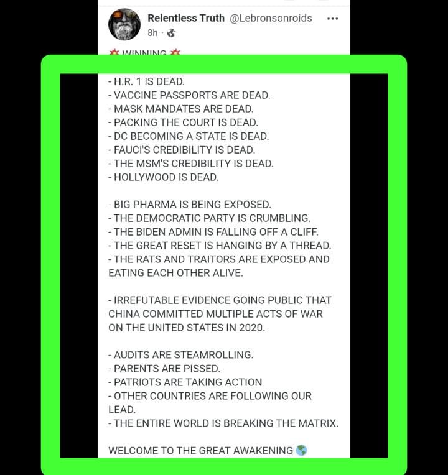Open the 8h timestamp link
The image size is (448, 475).
(x=152, y=33)
